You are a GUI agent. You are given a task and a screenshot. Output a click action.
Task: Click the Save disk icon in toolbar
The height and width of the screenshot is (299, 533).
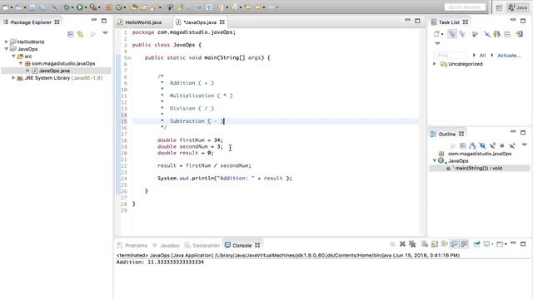pyautogui.click(x=32, y=7)
